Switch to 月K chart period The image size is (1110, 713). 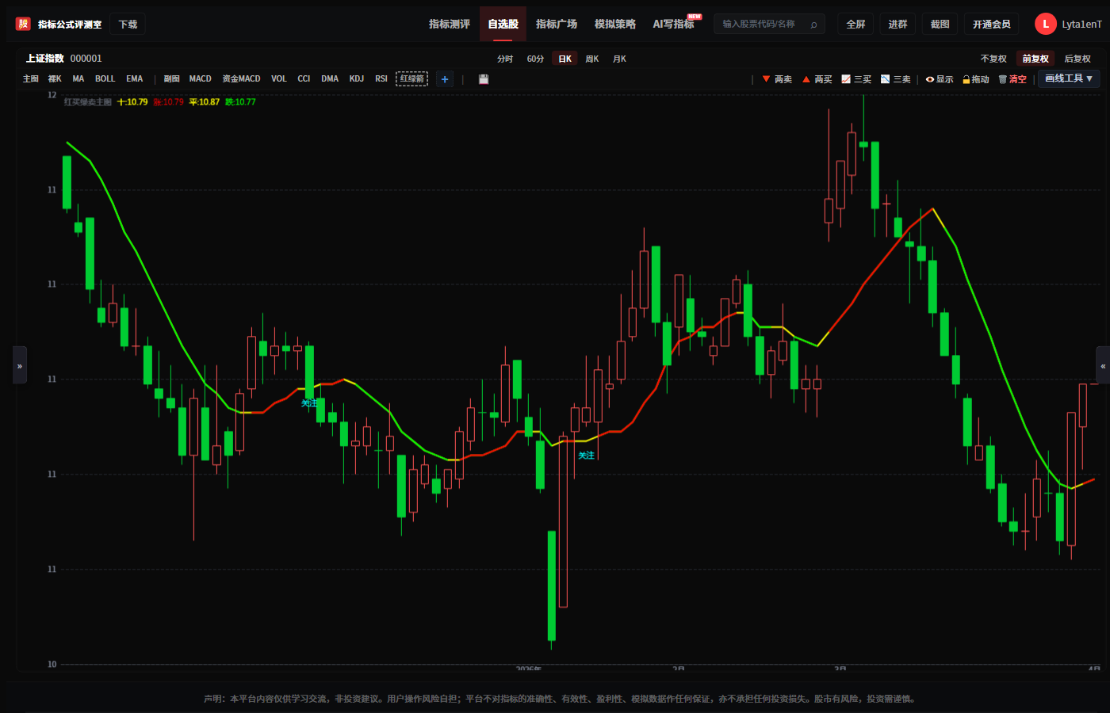(619, 59)
